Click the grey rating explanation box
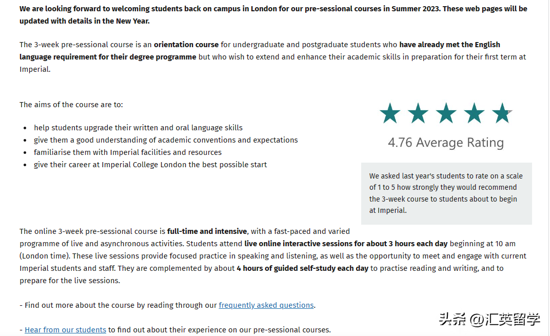550x336 pixels. [446, 193]
